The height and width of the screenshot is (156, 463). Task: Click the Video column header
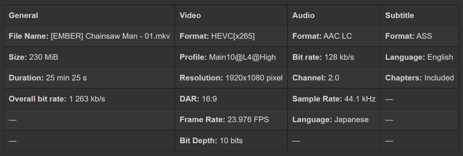pos(190,15)
